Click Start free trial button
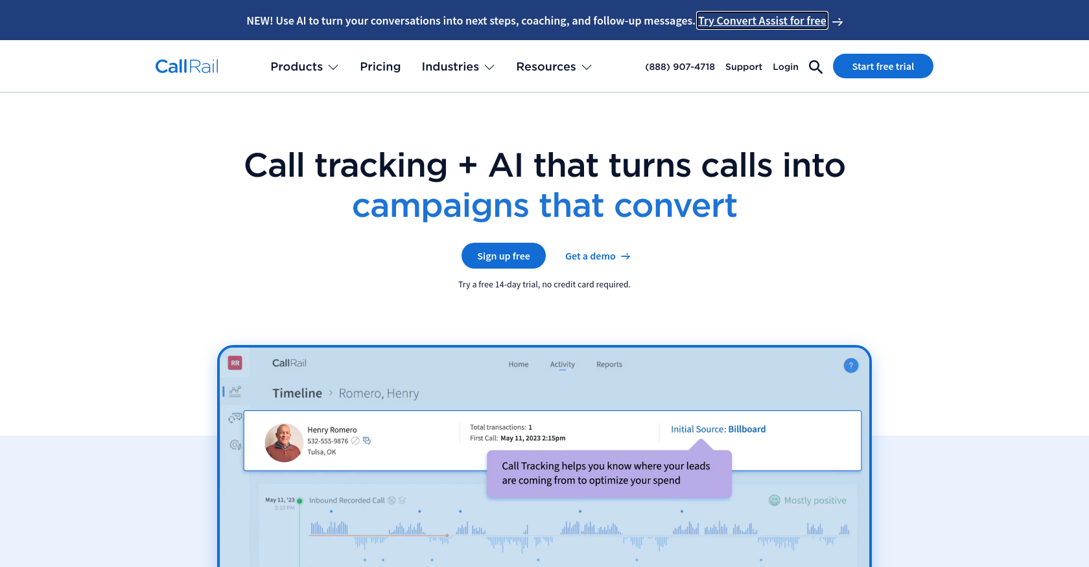This screenshot has width=1089, height=567. 883,66
